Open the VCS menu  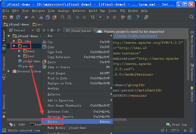click(x=122, y=11)
